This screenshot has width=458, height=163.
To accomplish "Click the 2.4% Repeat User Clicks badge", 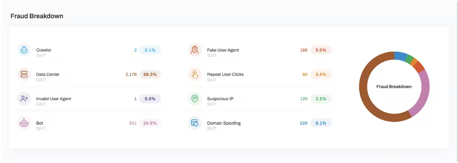I will coord(321,74).
